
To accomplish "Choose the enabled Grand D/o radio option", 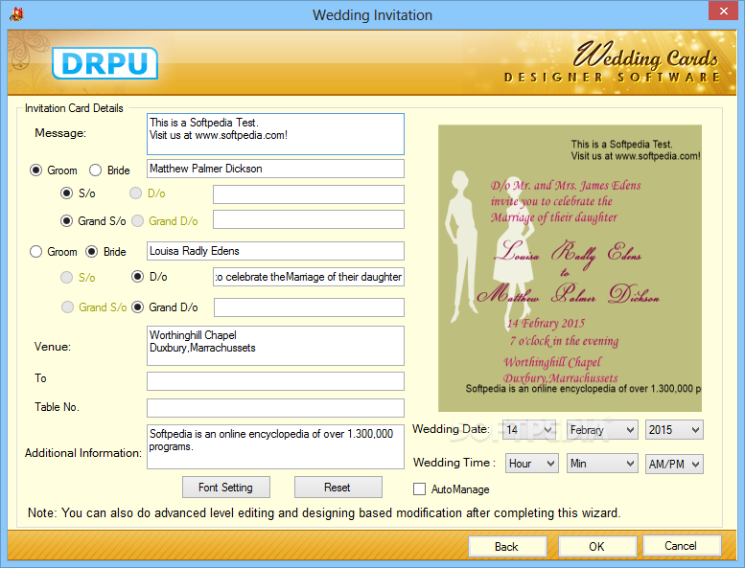I will click(137, 307).
